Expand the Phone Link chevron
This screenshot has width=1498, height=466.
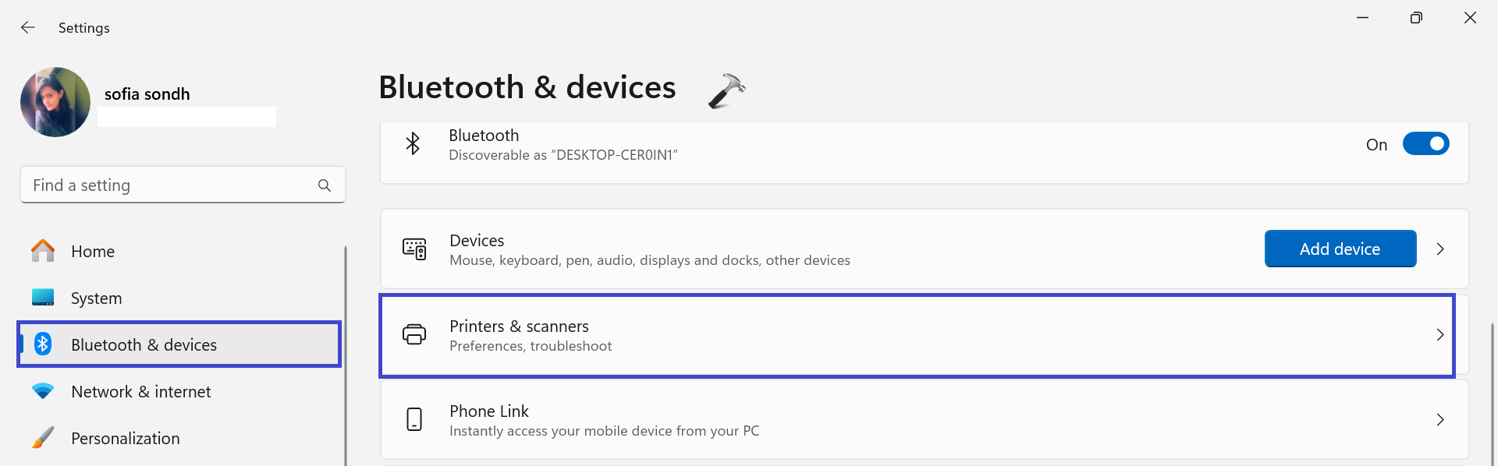1440,420
